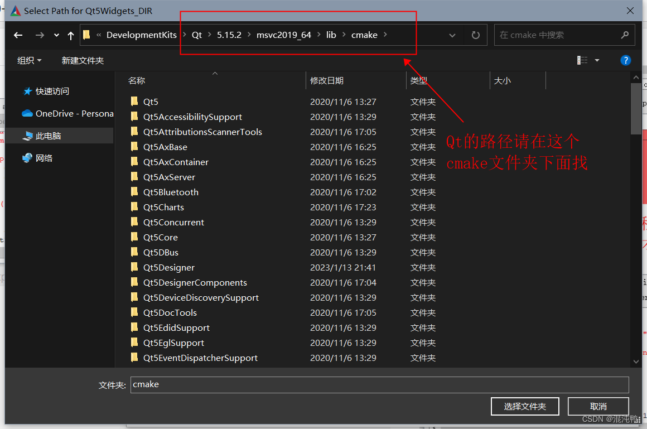Select the Qt5 folder icon
Screen dimensions: 647x429
134,101
